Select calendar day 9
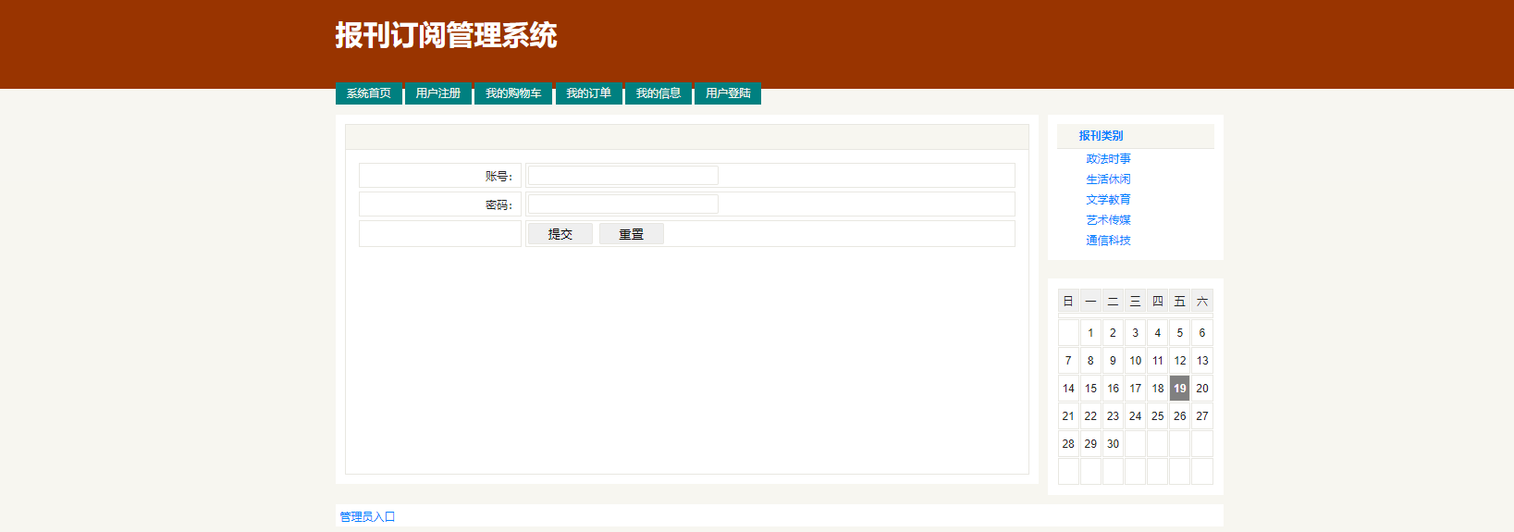Viewport: 1514px width, 532px height. (1113, 361)
